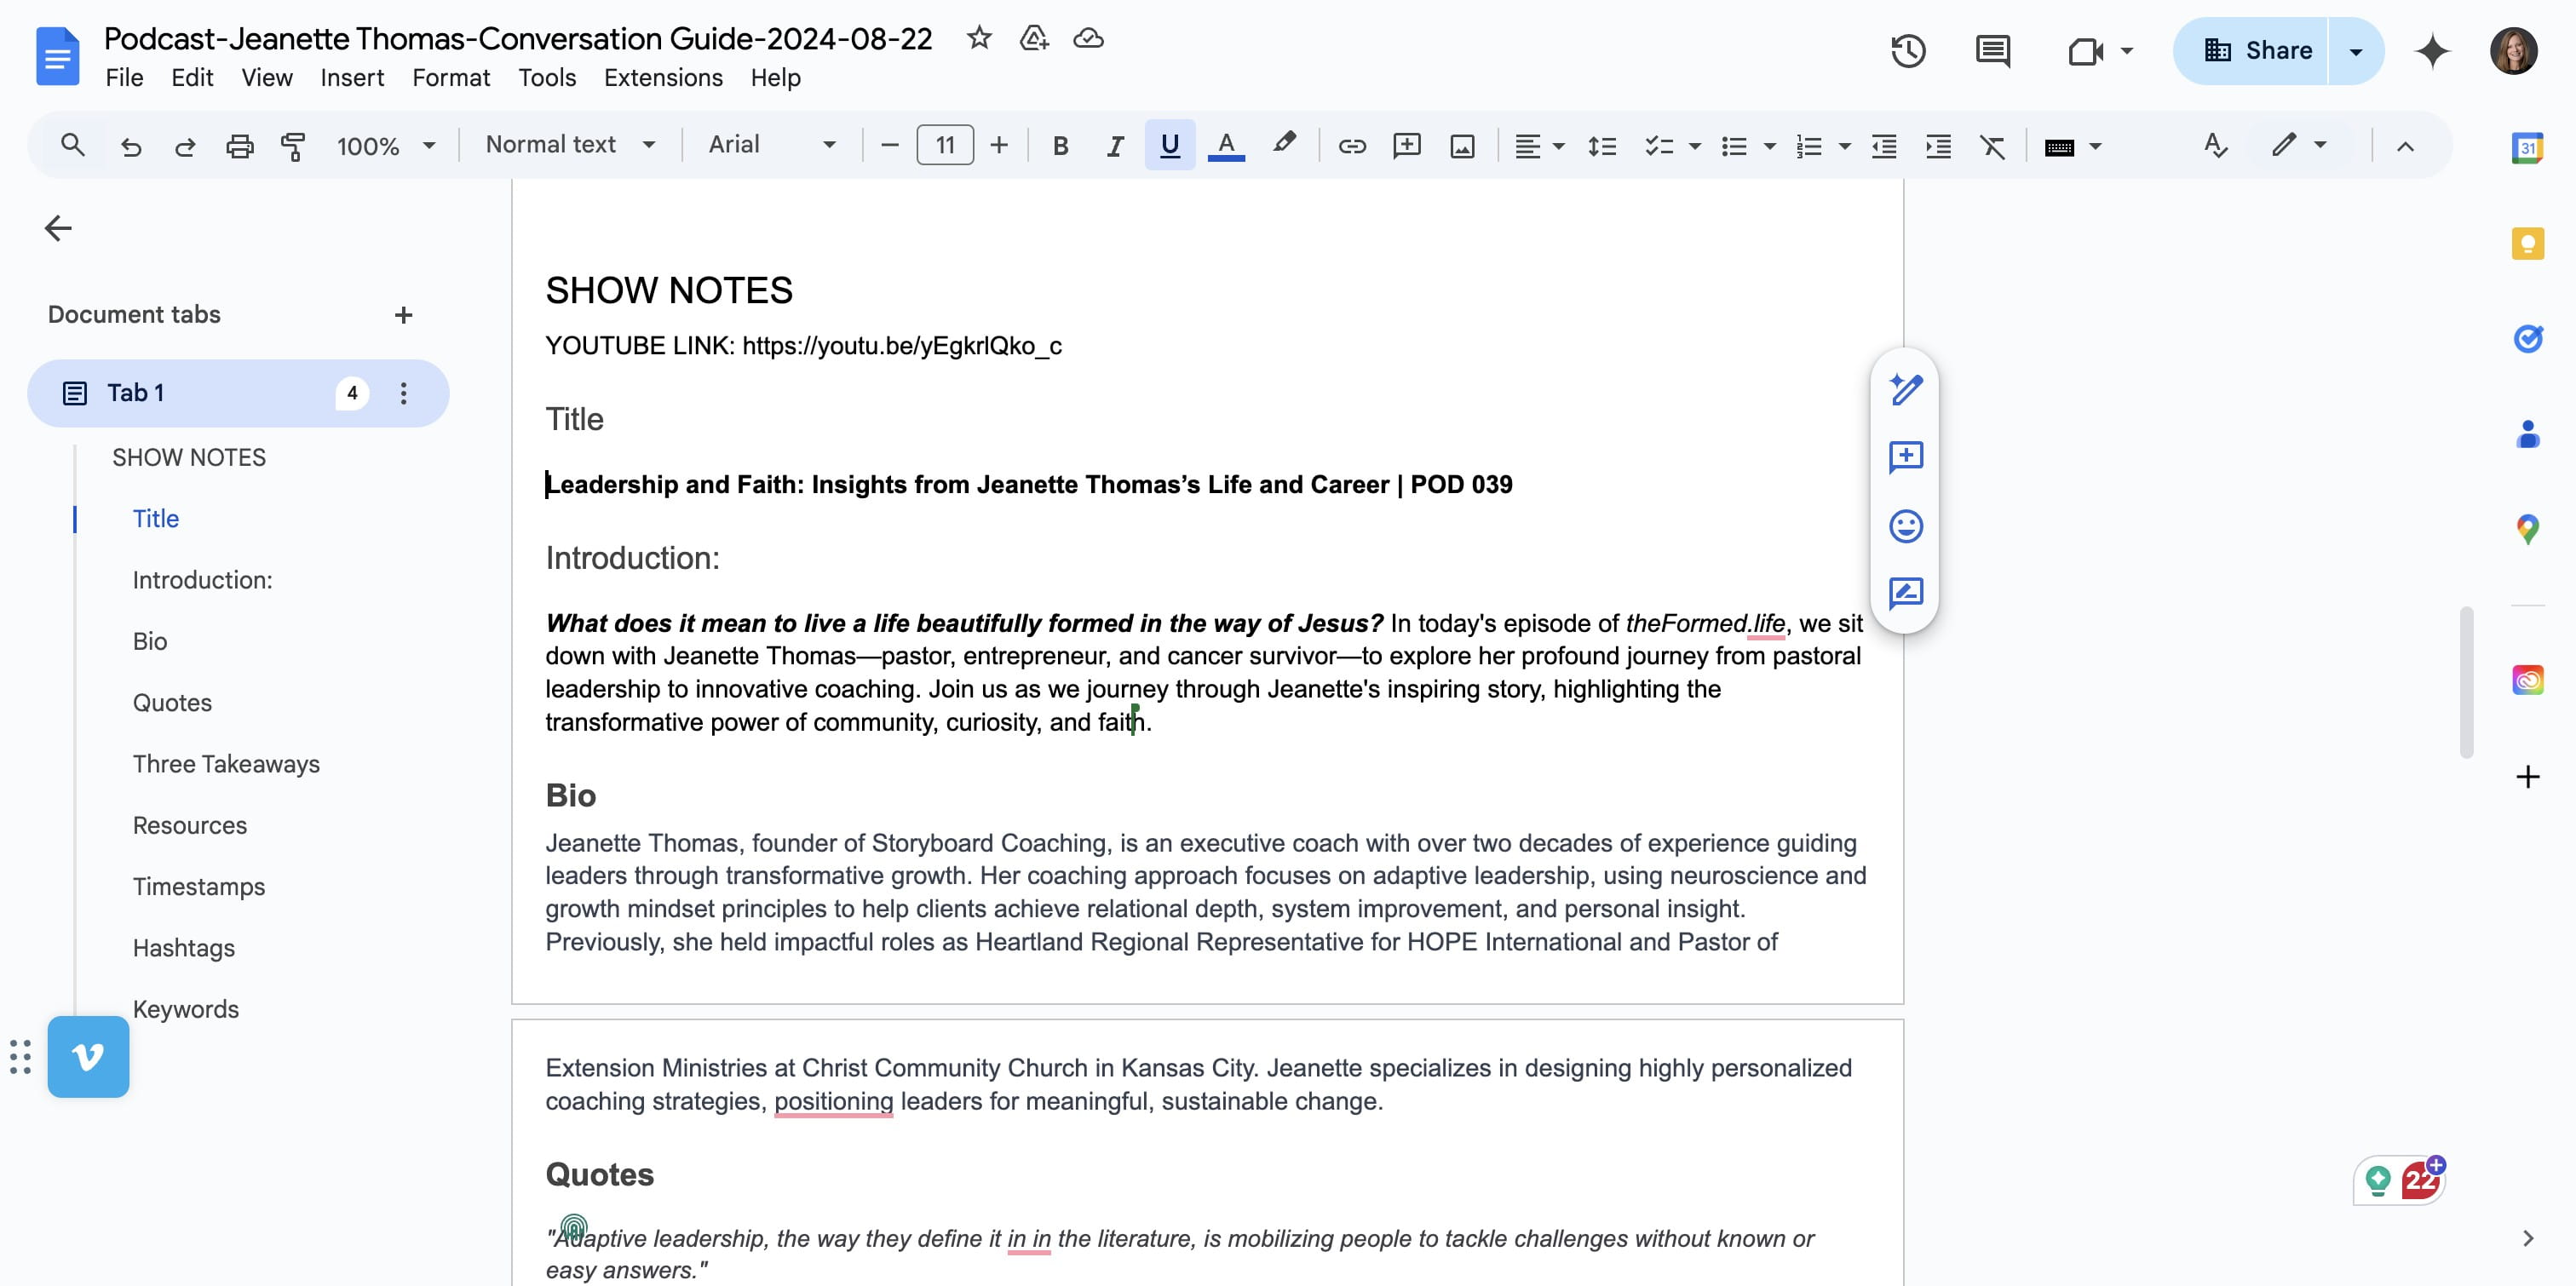Redo the last action

coord(185,146)
